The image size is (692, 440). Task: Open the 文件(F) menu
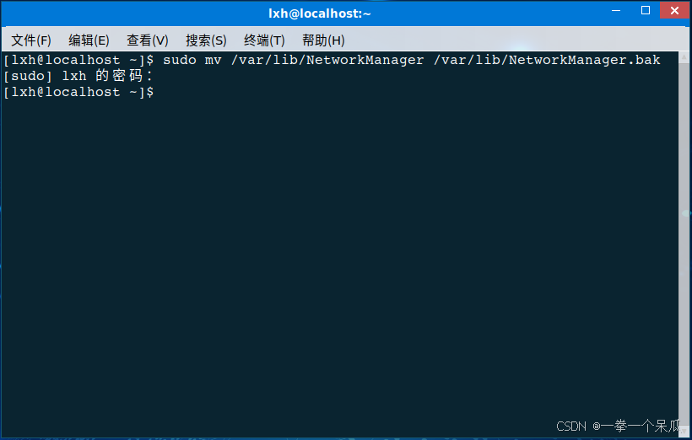point(31,40)
